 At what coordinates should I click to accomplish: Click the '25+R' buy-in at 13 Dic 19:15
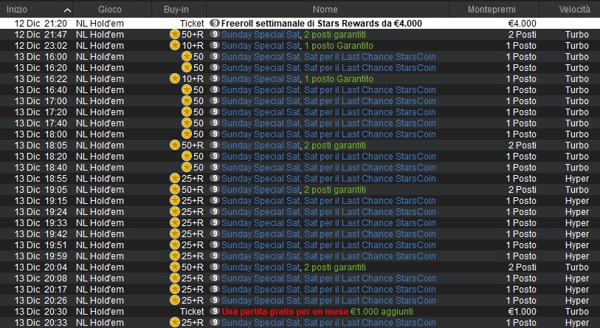193,201
